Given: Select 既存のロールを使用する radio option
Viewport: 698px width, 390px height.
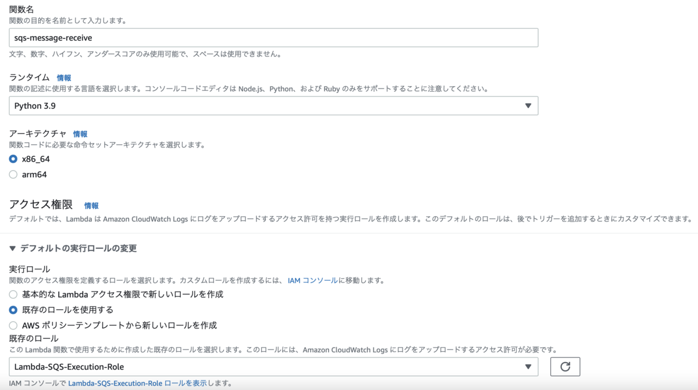Looking at the screenshot, I should point(13,310).
